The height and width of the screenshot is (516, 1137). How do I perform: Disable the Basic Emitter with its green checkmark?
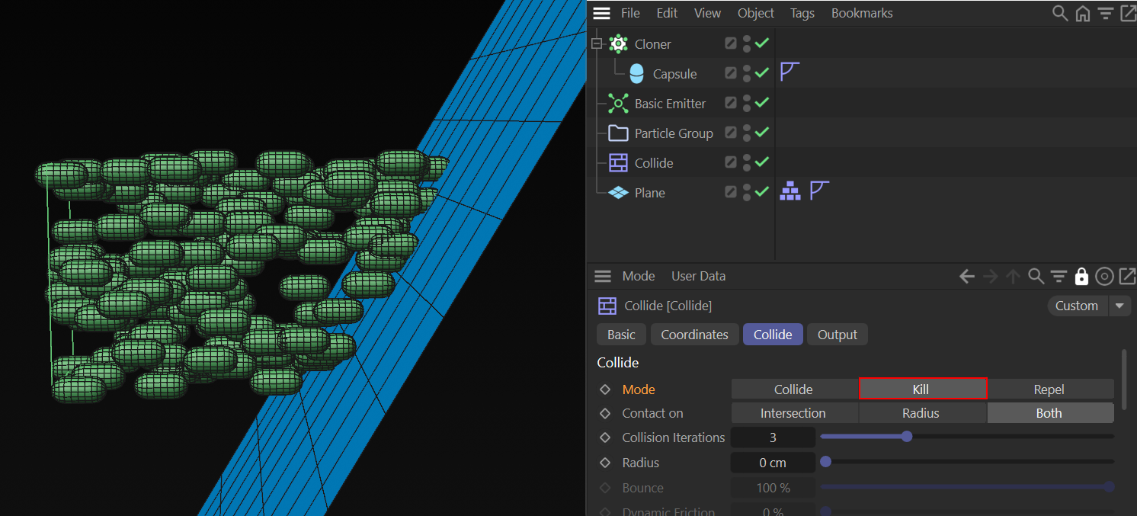(762, 103)
